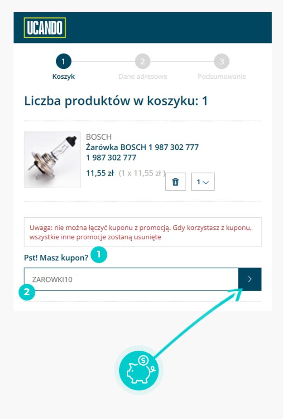Screen dimensions: 283x419
Task: Open the Żarówka BOSCH 1 987 302 777 link
Action: click(x=142, y=147)
